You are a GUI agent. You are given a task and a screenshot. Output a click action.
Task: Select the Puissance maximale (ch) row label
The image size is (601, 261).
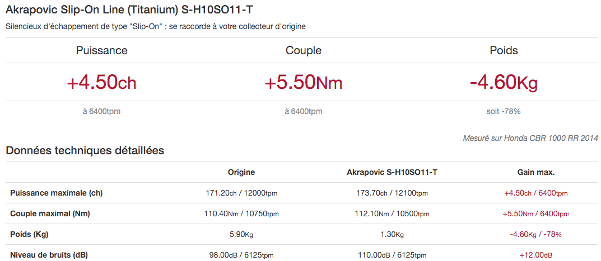(57, 193)
